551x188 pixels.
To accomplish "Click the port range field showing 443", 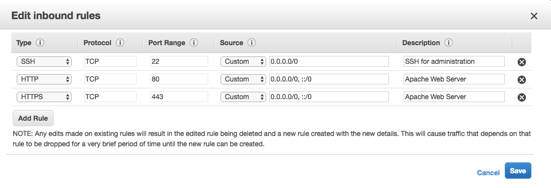I will (179, 97).
